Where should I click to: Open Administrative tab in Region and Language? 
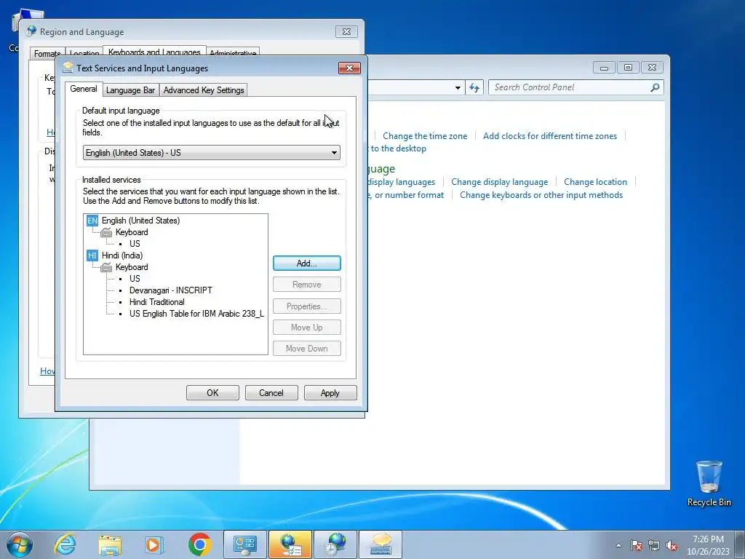click(x=233, y=52)
